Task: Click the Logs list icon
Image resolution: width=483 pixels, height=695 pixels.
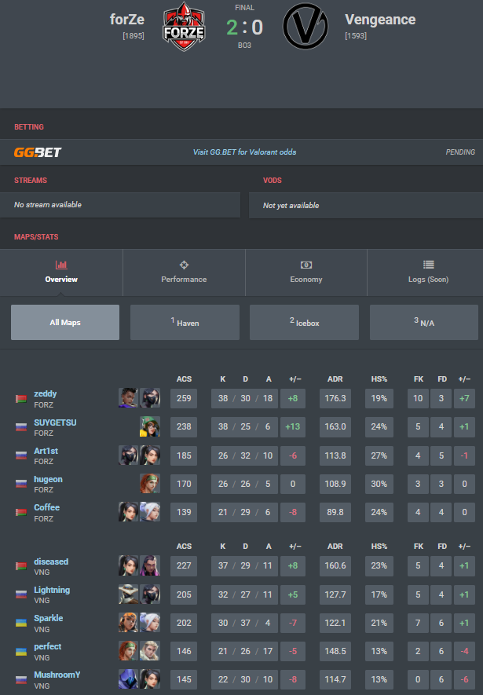Action: [x=429, y=265]
